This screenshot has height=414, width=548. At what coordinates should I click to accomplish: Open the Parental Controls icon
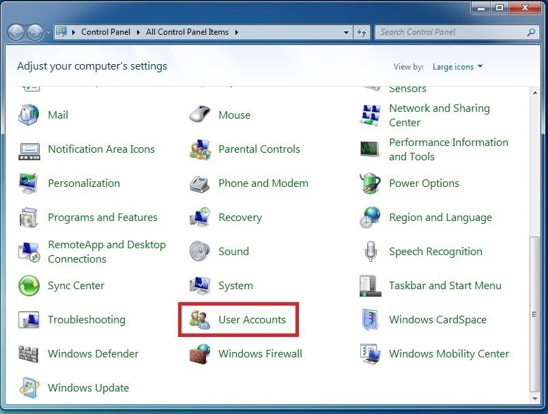tap(200, 149)
